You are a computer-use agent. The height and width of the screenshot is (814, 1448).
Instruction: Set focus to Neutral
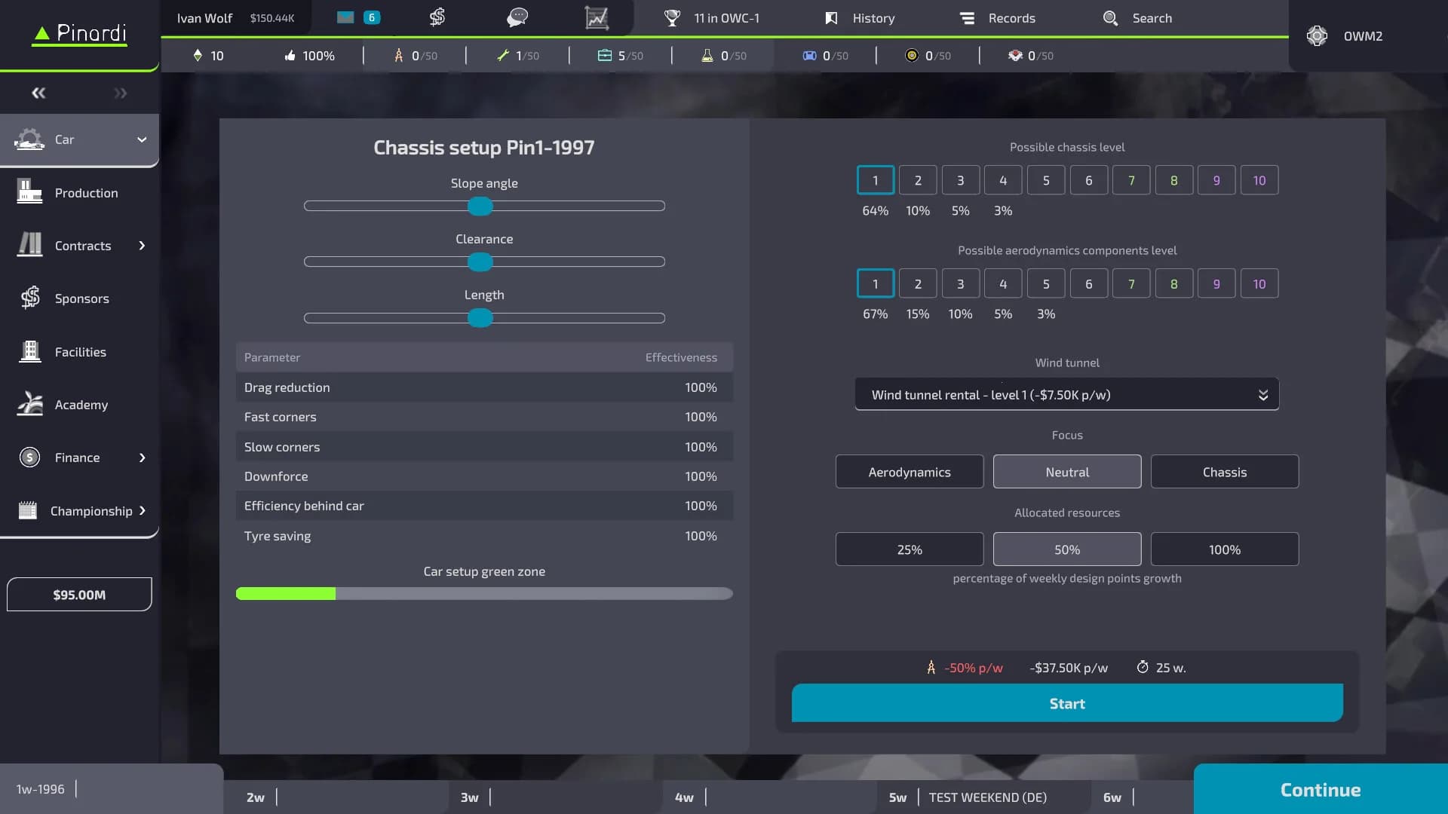click(1067, 472)
